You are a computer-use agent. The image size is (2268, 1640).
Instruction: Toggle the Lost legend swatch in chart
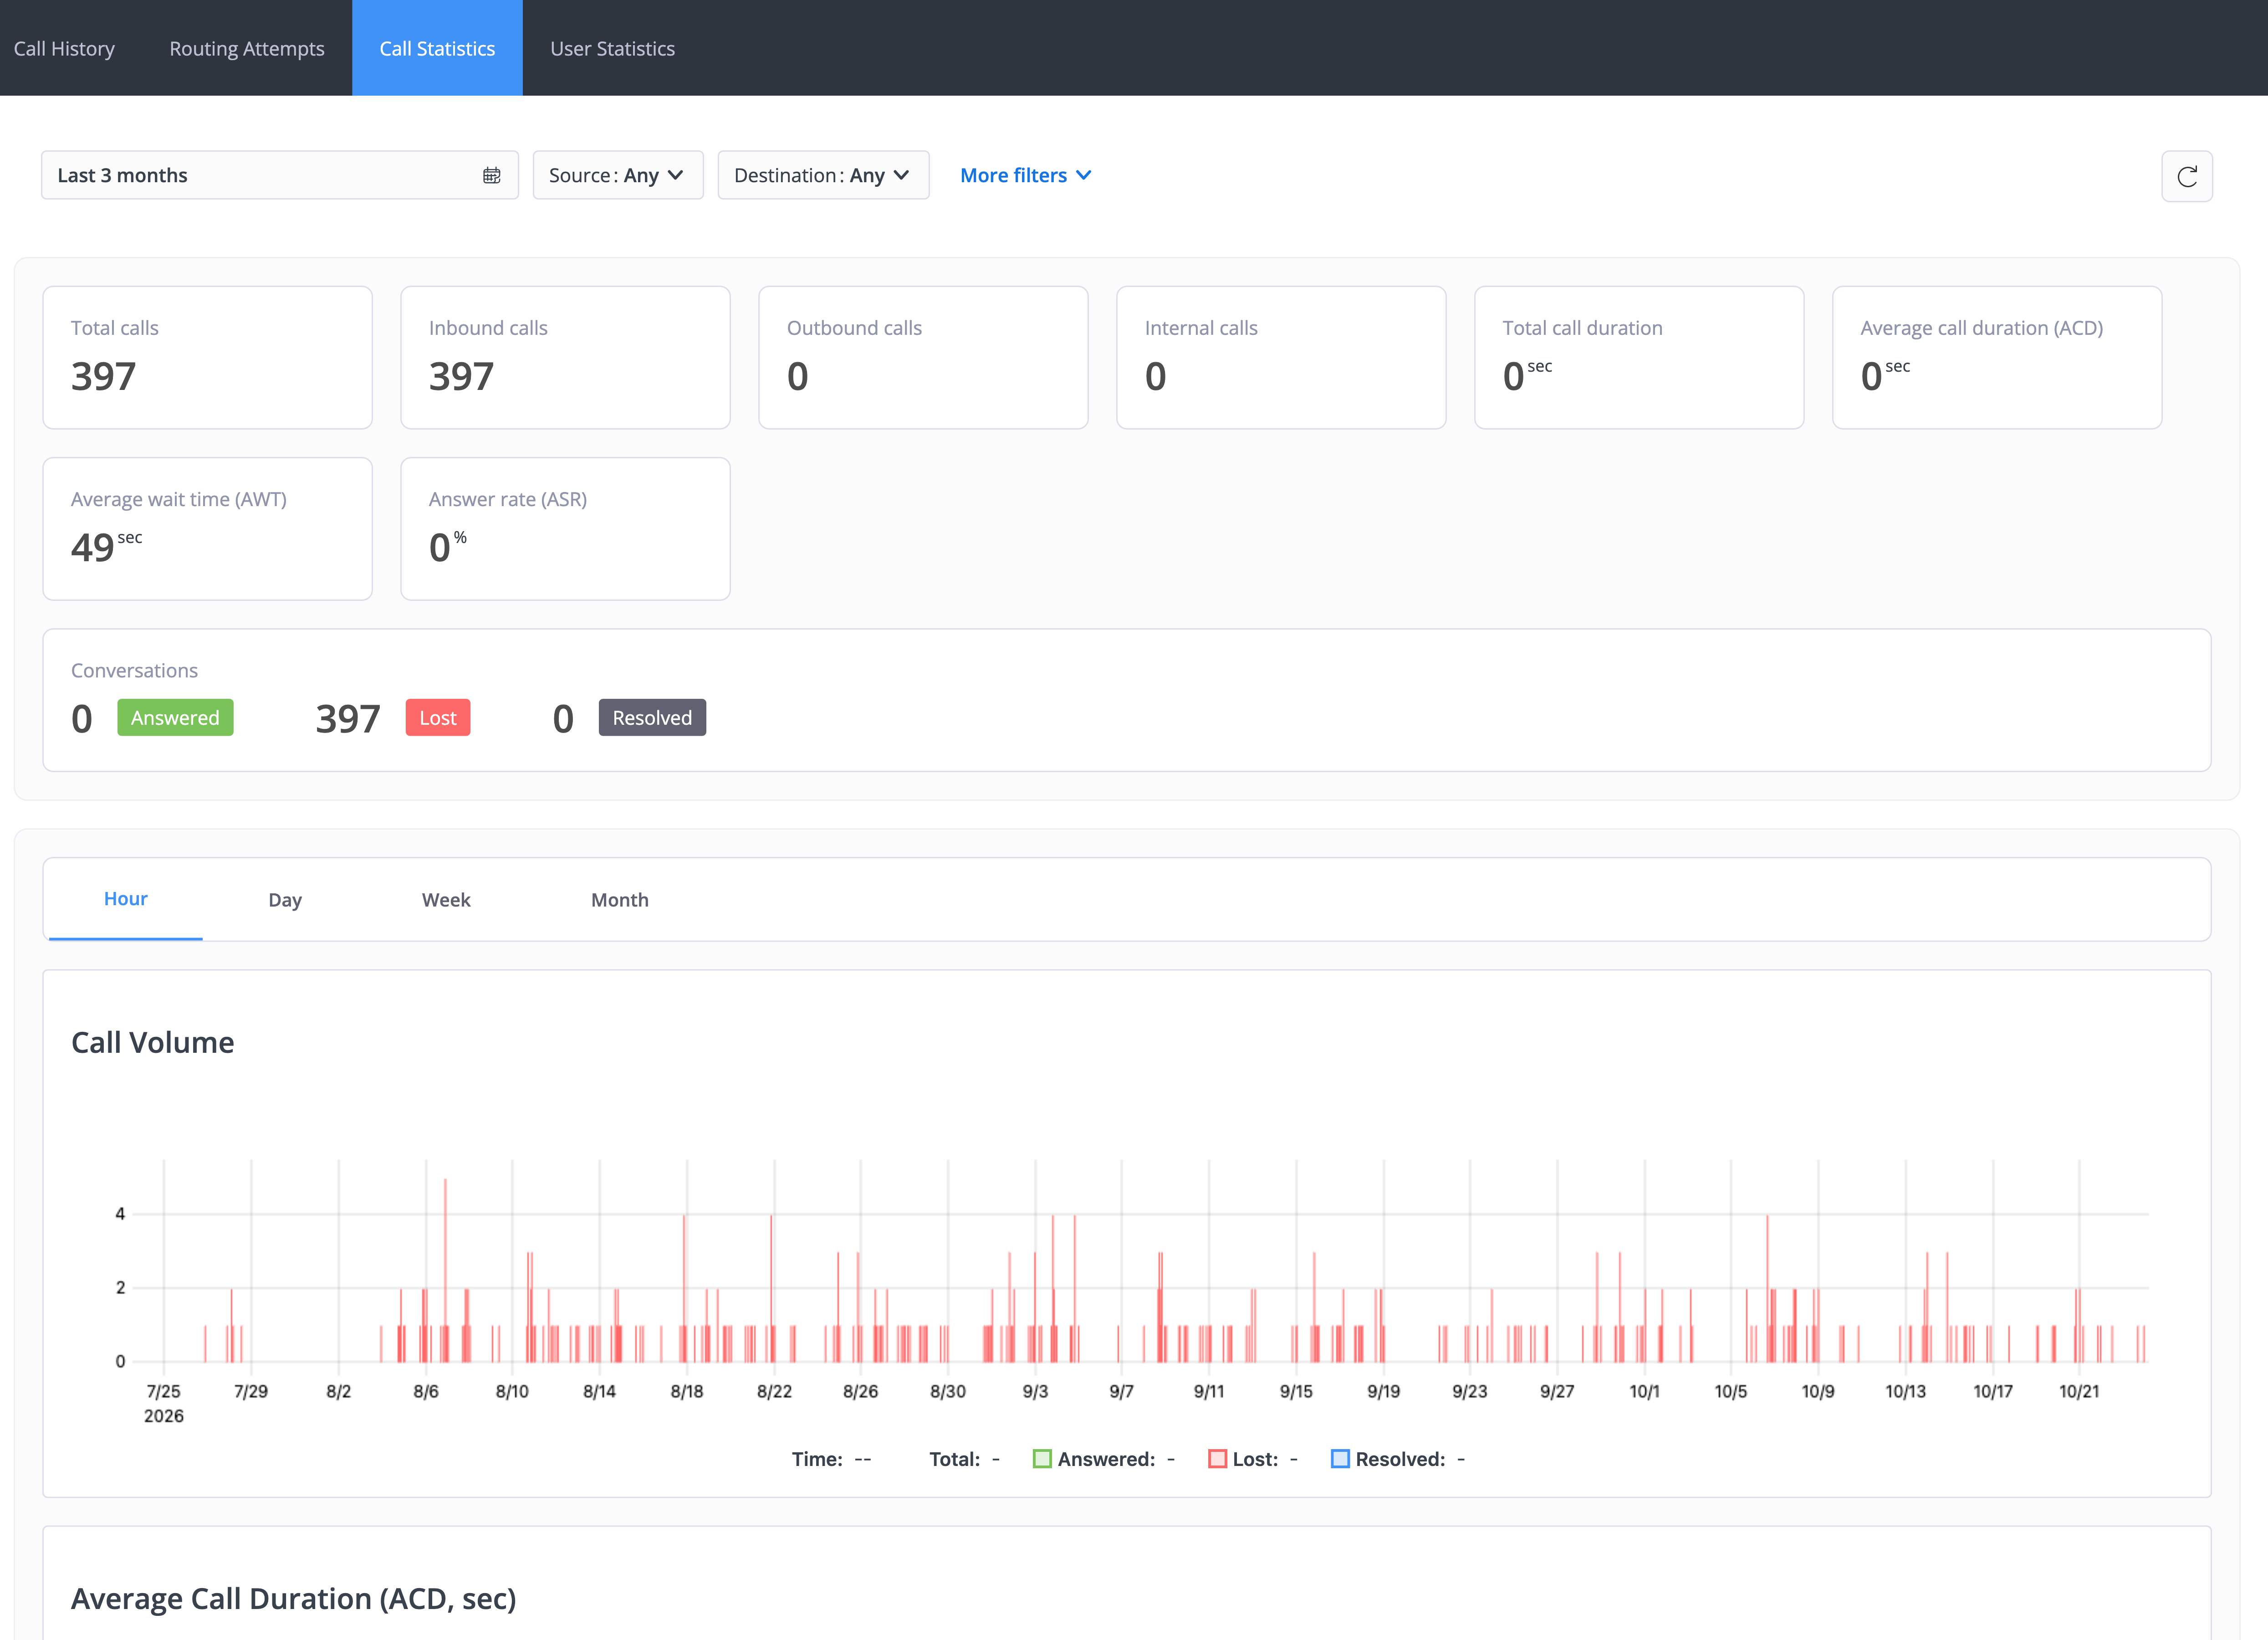[x=1217, y=1459]
